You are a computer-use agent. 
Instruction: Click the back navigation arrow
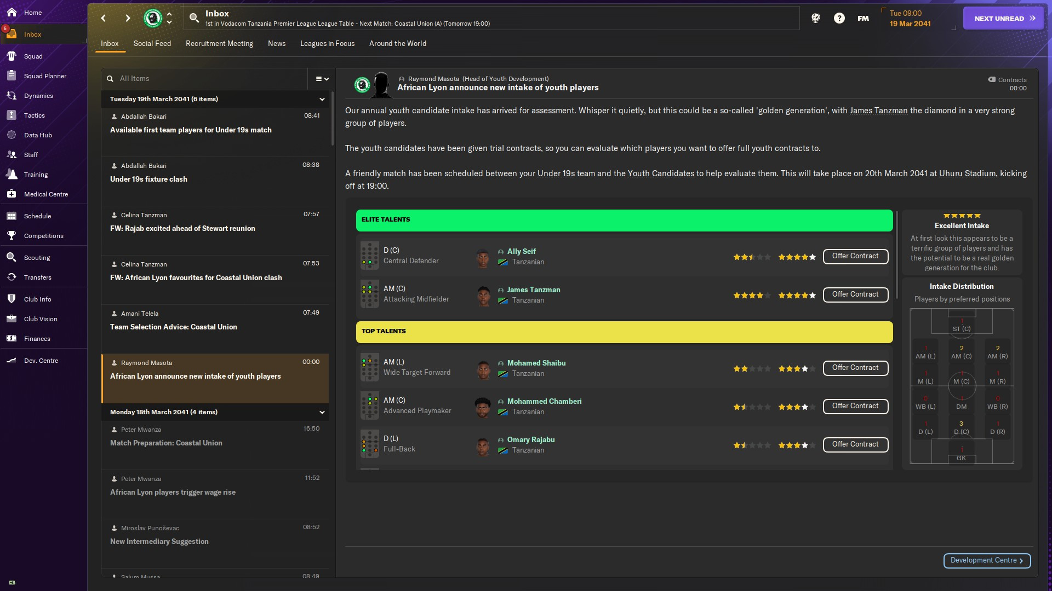pyautogui.click(x=104, y=18)
